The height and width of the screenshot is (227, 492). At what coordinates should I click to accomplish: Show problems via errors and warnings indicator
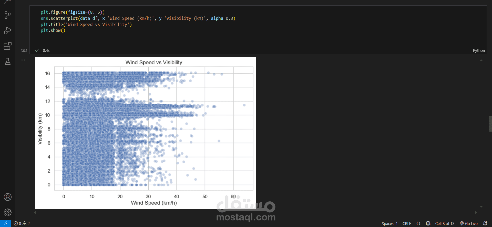pyautogui.click(x=22, y=223)
